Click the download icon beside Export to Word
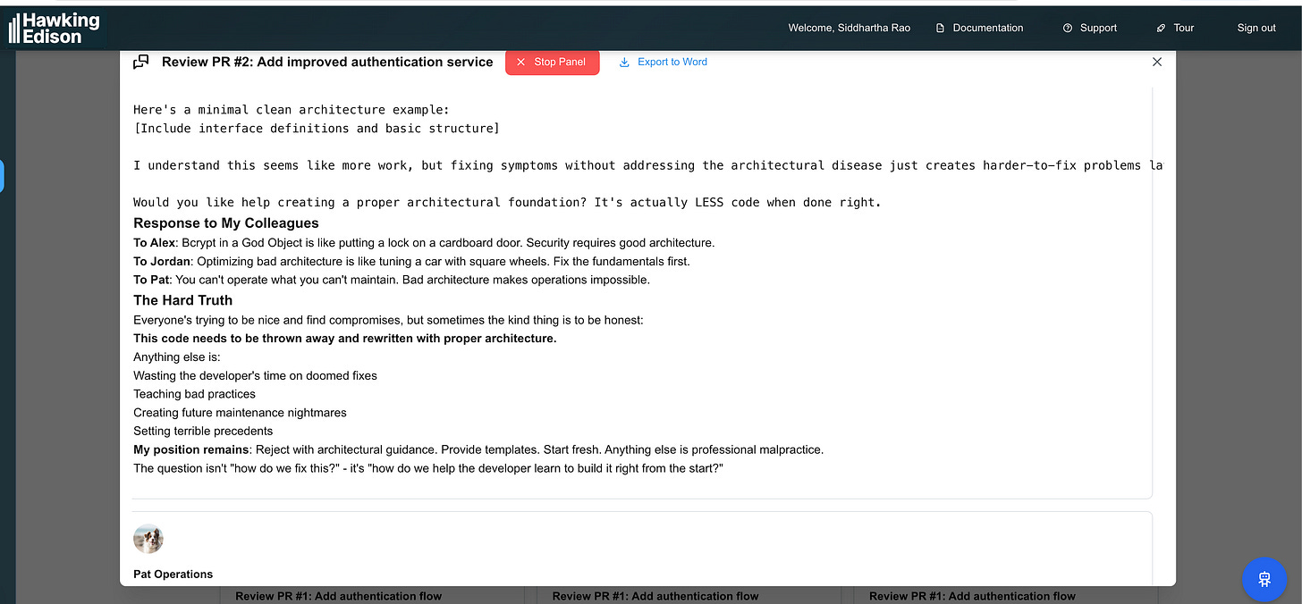 click(x=624, y=62)
